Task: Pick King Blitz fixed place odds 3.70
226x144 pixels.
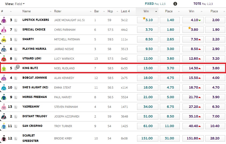Action: pyautogui.click(x=170, y=68)
